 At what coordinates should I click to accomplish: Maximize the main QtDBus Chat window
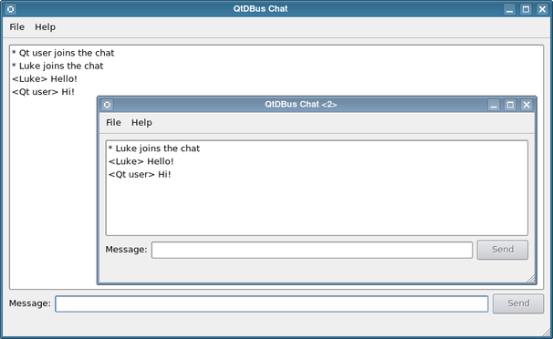tap(526, 9)
